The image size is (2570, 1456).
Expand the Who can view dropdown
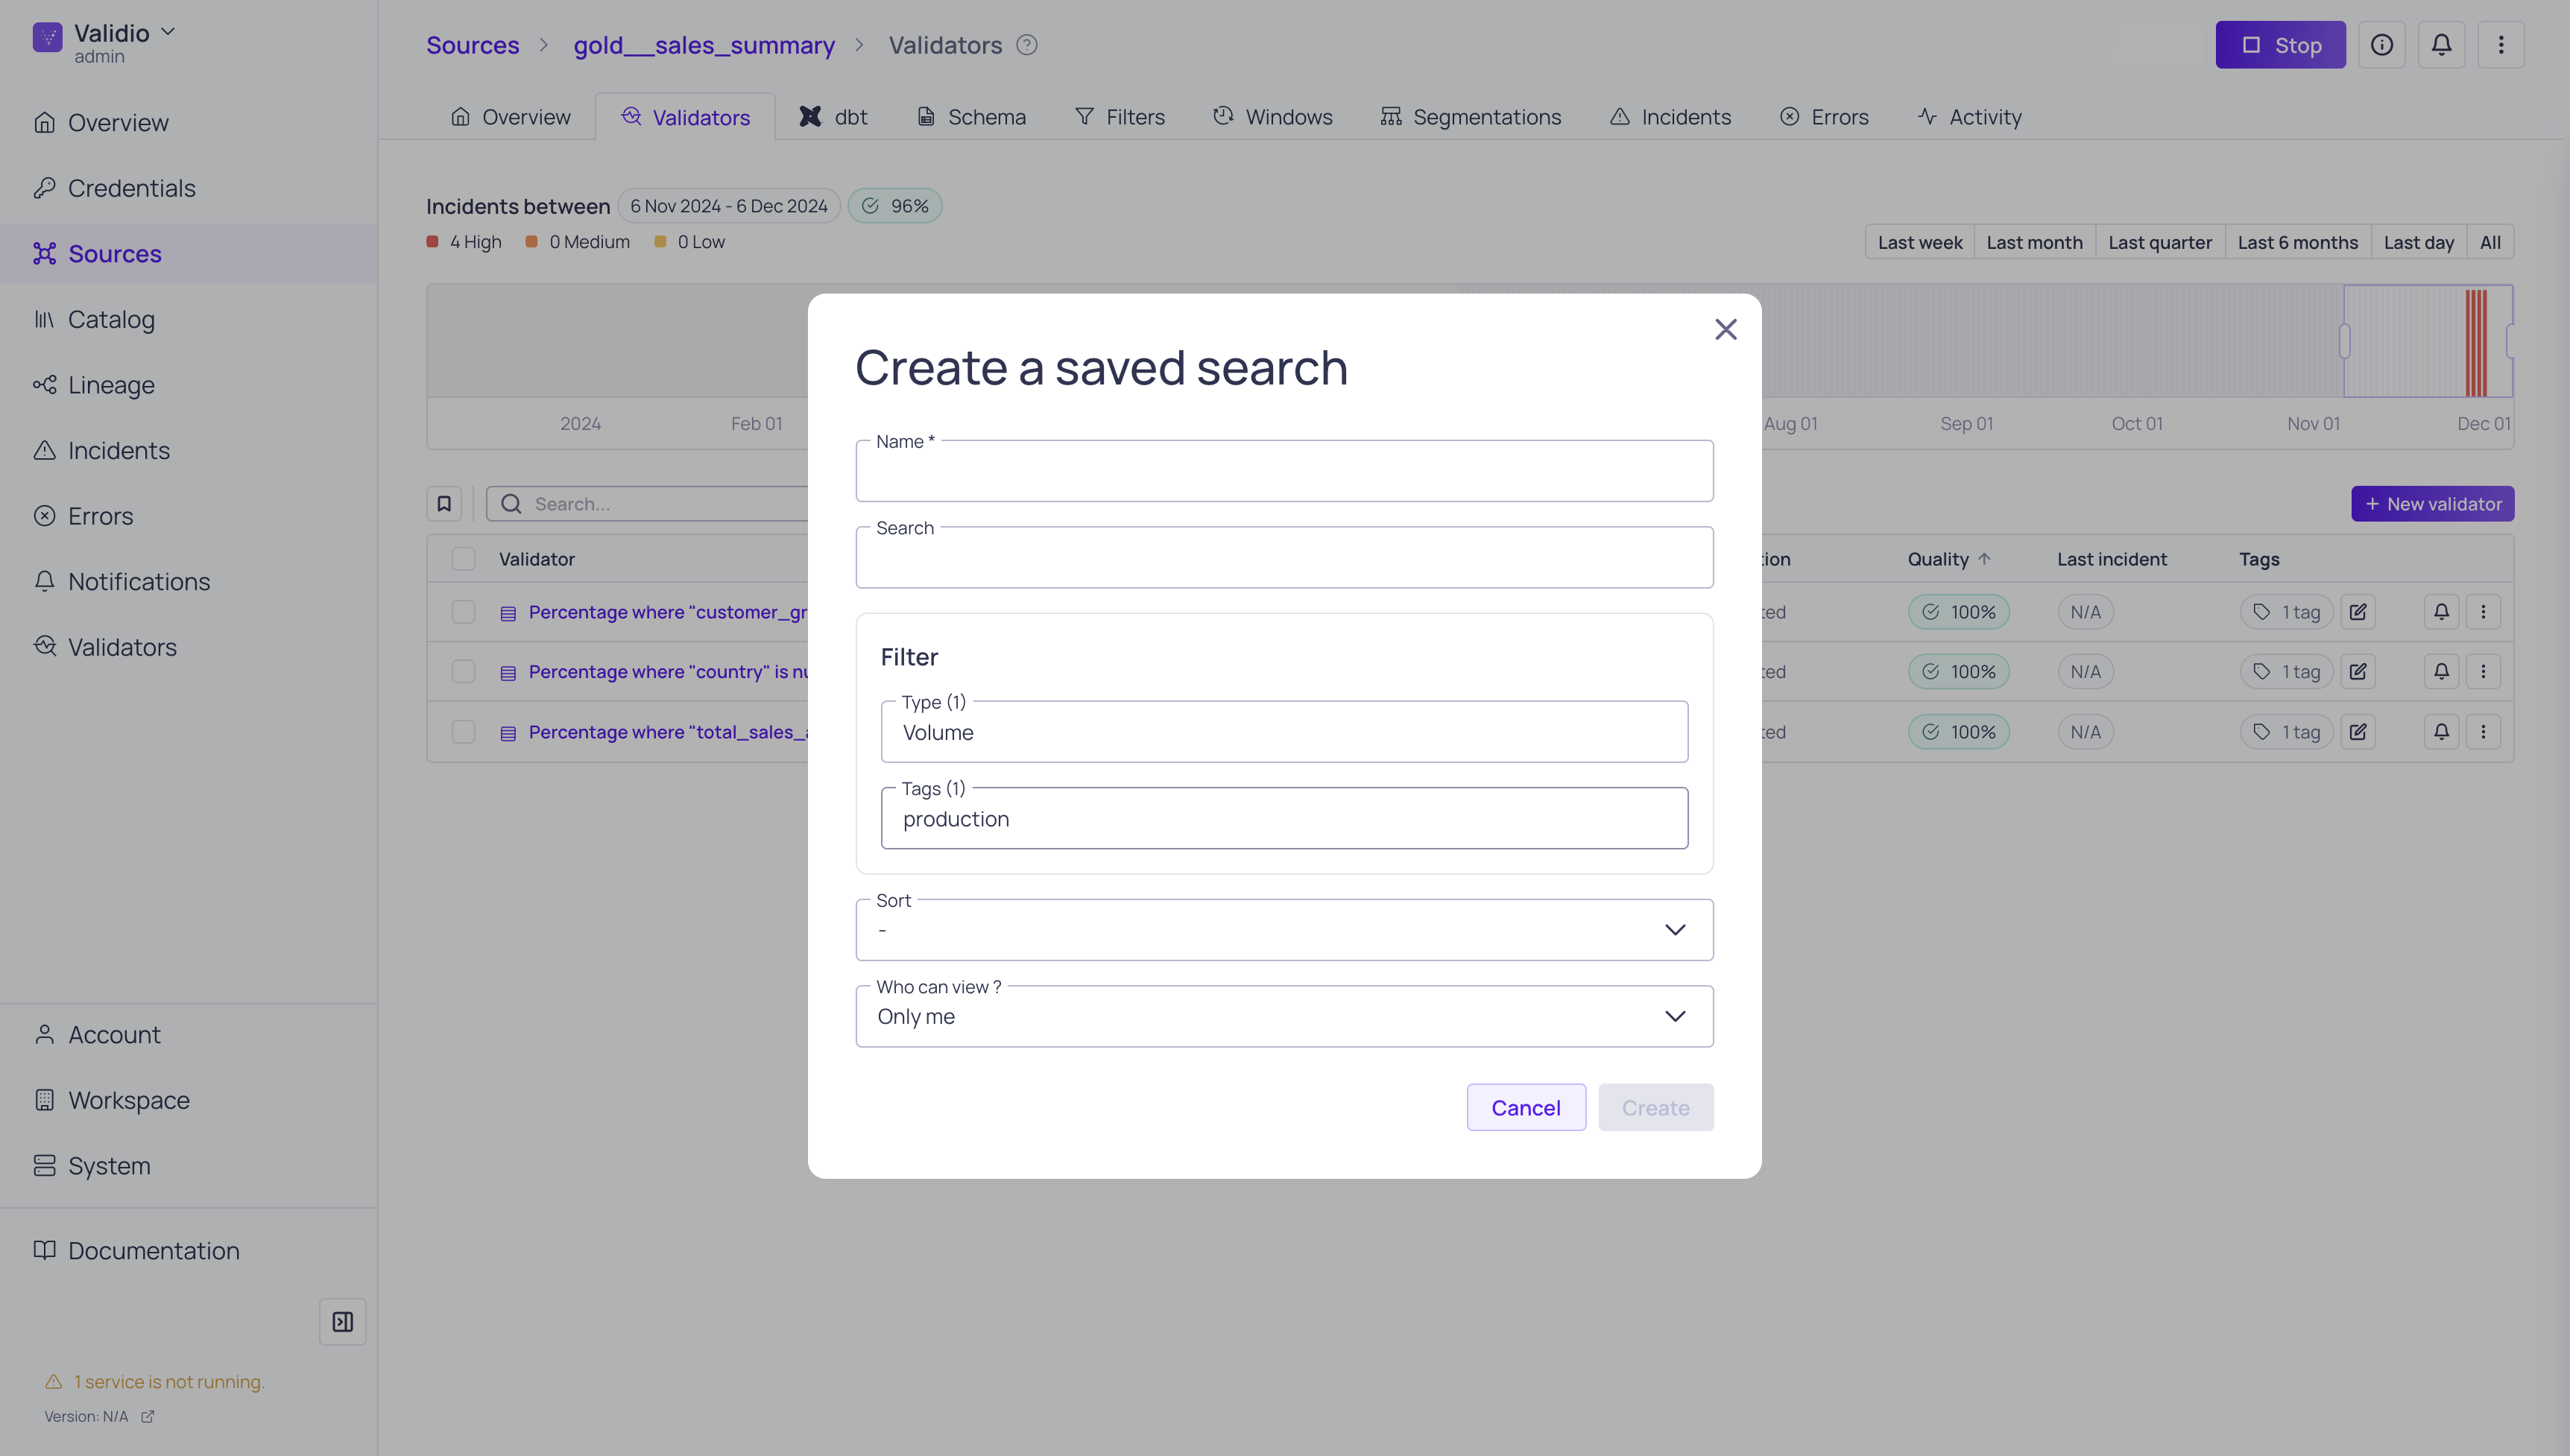coord(1284,1016)
